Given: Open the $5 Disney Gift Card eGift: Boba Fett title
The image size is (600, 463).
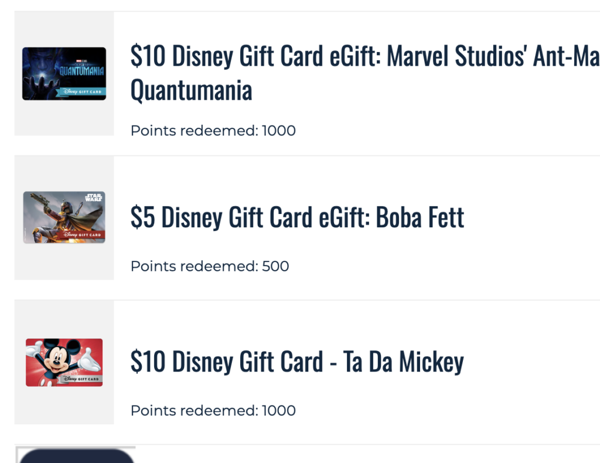Looking at the screenshot, I should (x=297, y=217).
